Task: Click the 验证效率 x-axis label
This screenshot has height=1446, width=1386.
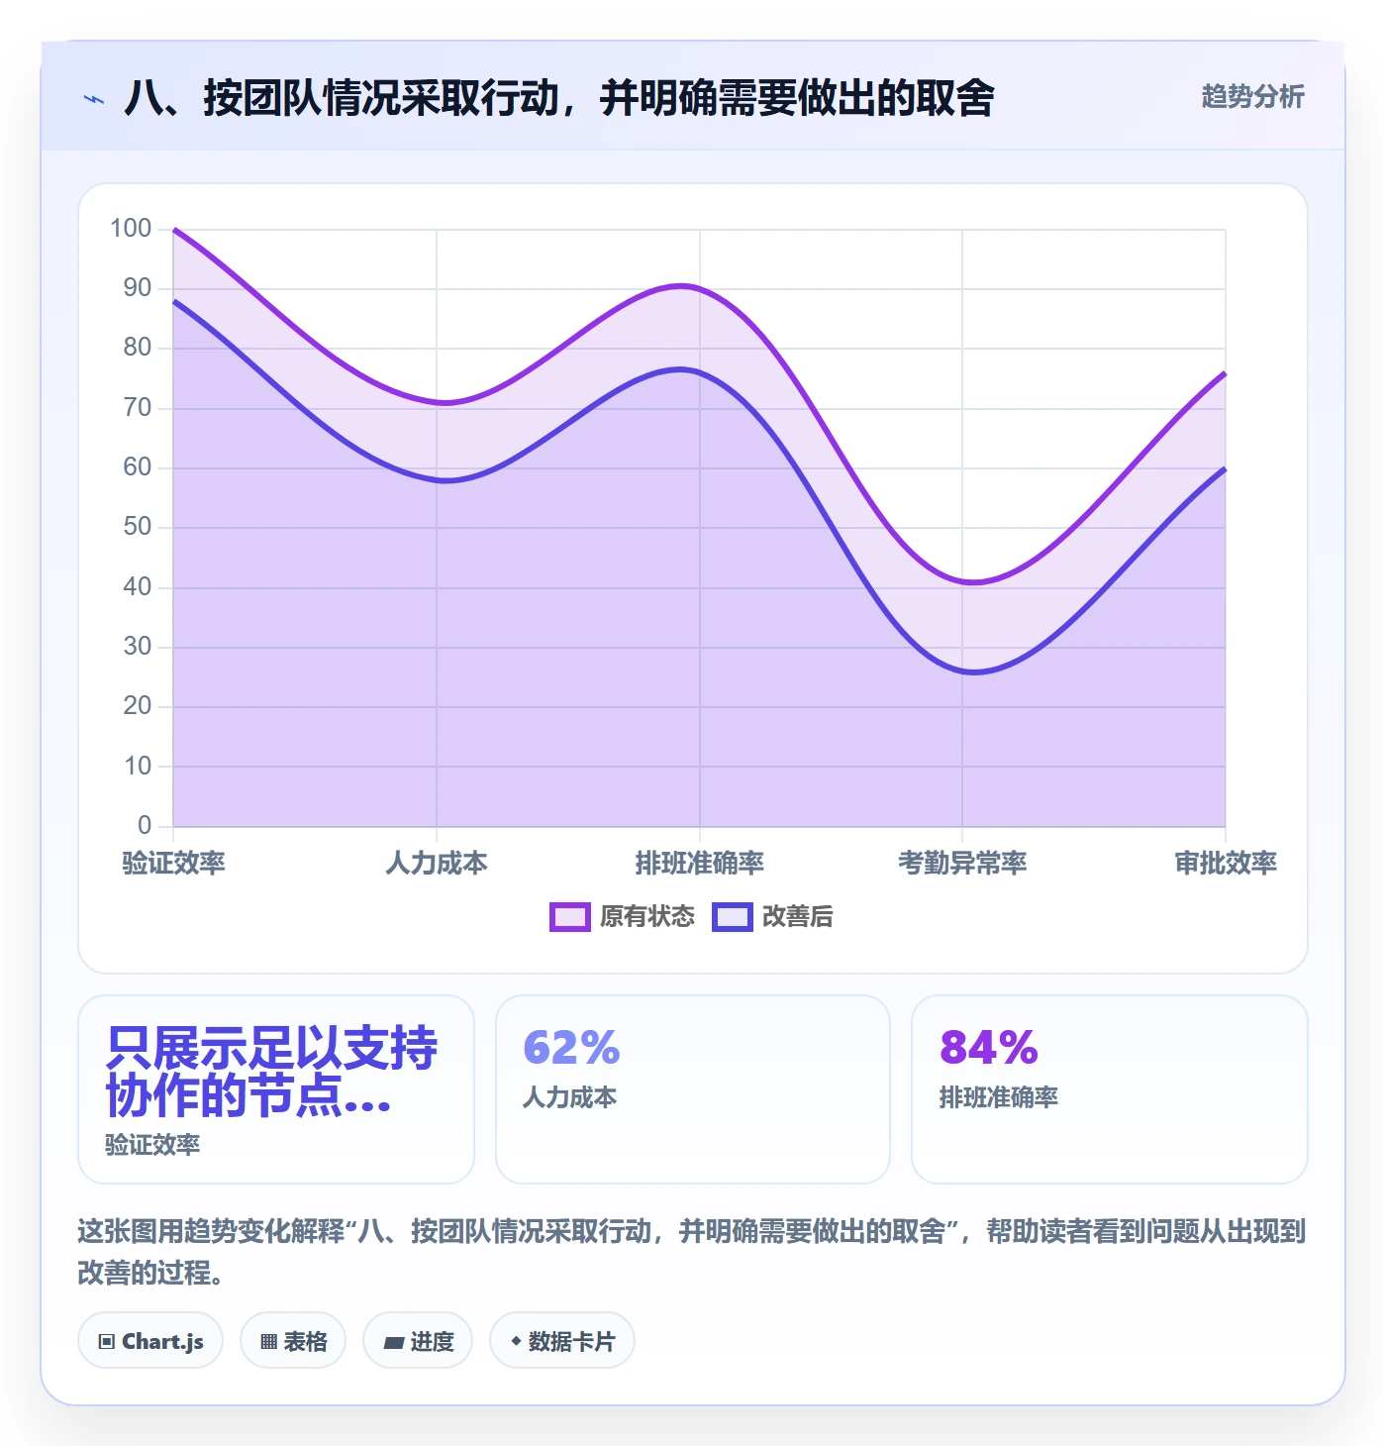Action: point(174,864)
